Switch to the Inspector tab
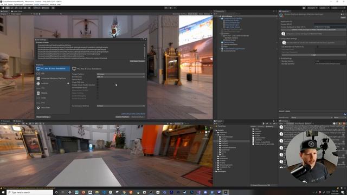 284,11
